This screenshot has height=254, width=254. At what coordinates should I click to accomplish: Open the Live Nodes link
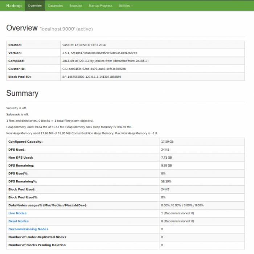point(17,213)
